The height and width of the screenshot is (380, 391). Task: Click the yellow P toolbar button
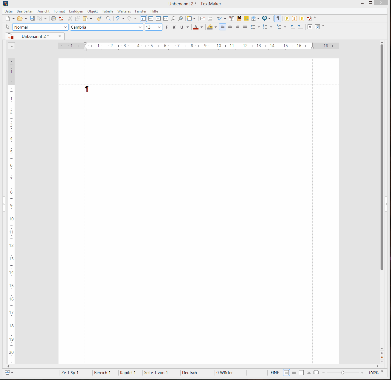(287, 18)
